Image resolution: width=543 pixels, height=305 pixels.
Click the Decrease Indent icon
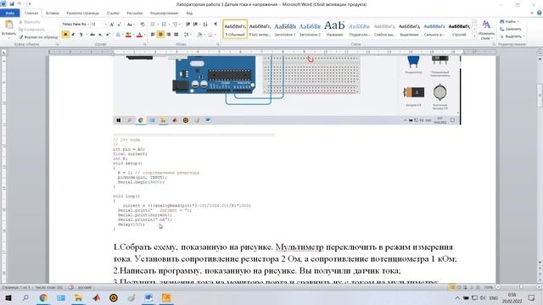[188, 25]
